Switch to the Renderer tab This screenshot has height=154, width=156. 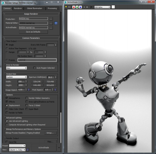[x=18, y=8]
